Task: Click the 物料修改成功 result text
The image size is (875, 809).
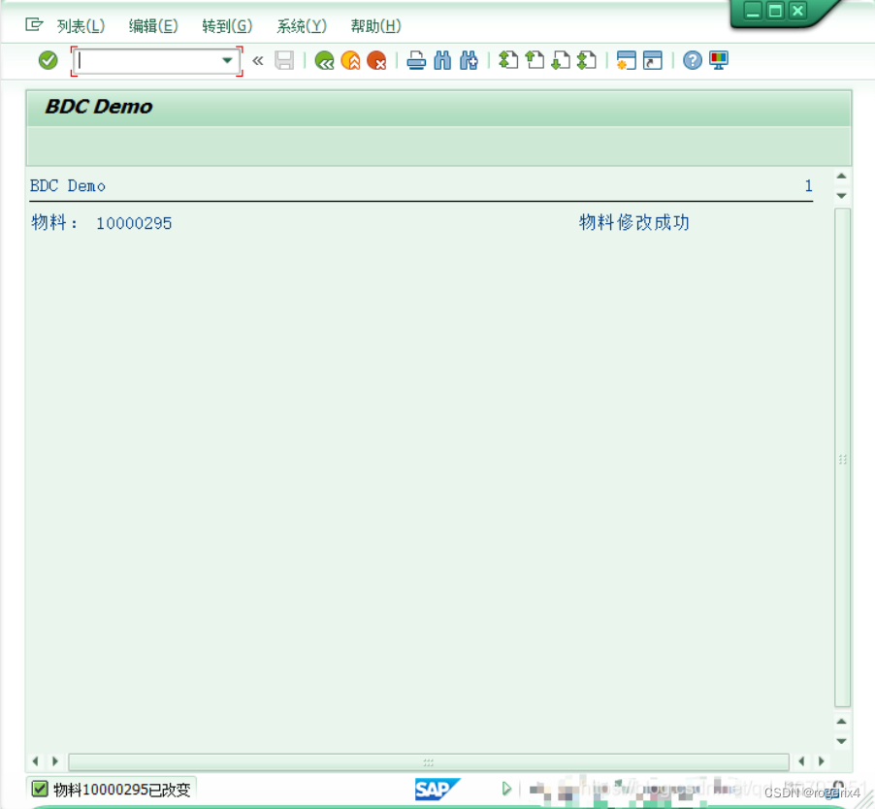Action: point(634,222)
